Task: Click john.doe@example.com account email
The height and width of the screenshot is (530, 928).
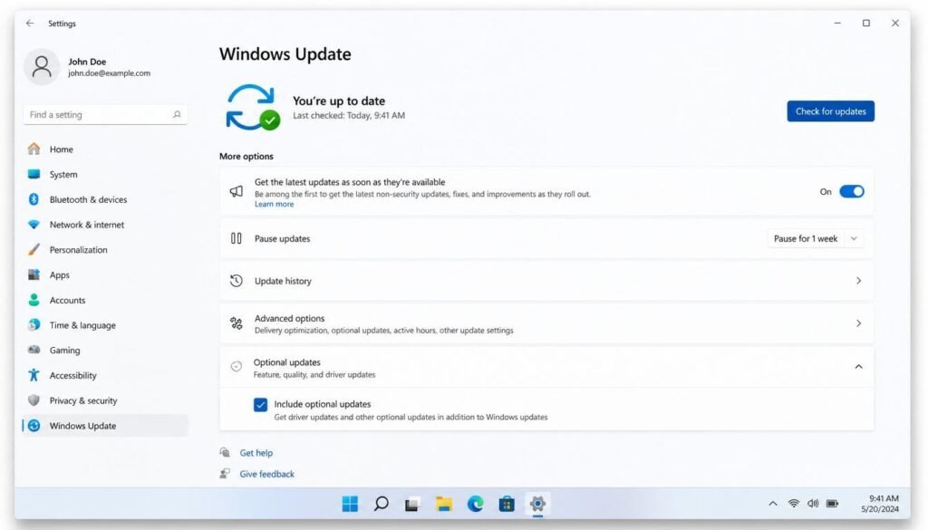Action: point(109,73)
